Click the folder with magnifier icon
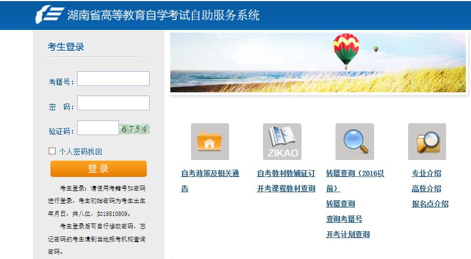471x259 pixels. pos(427,141)
